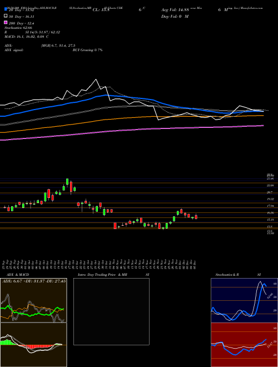This screenshot has width=278, height=367.
Task: Click the last red candlestick on the chart
Action: pos(196,217)
